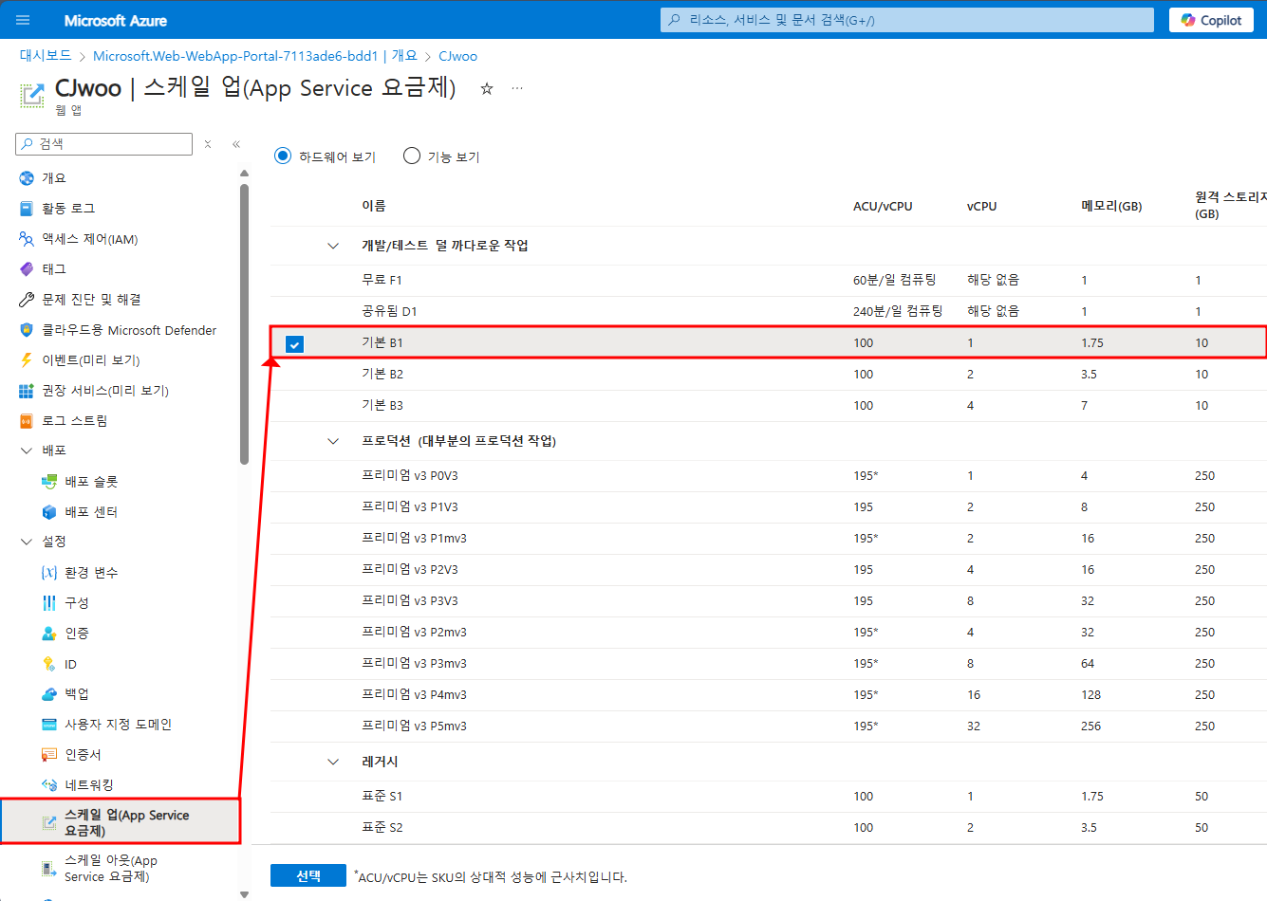1267x901 pixels.
Task: Collapse the 설정 sidebar section
Action: [x=27, y=542]
